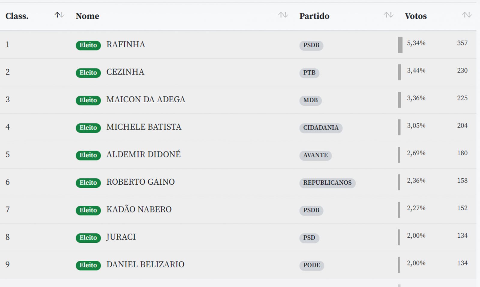Click the Eleito badge beside RAFINHA

coord(88,45)
